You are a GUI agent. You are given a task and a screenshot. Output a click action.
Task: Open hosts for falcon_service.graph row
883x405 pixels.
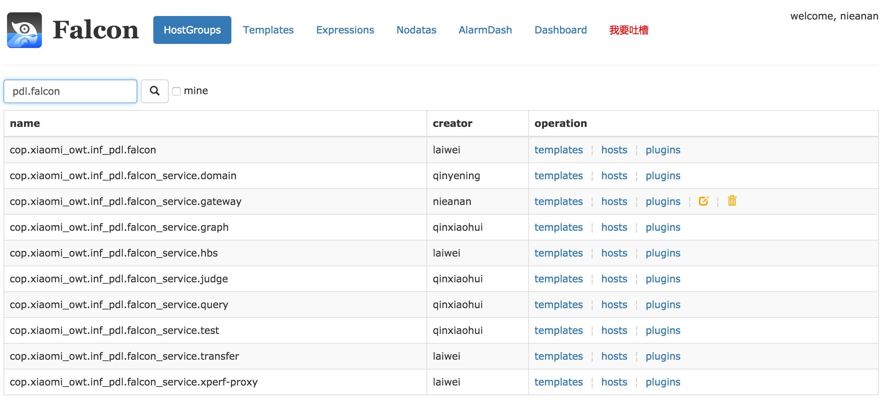point(614,227)
